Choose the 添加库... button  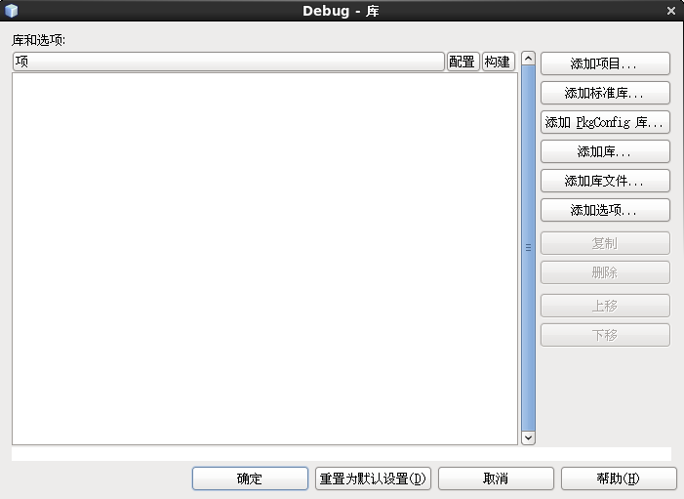[x=604, y=151]
